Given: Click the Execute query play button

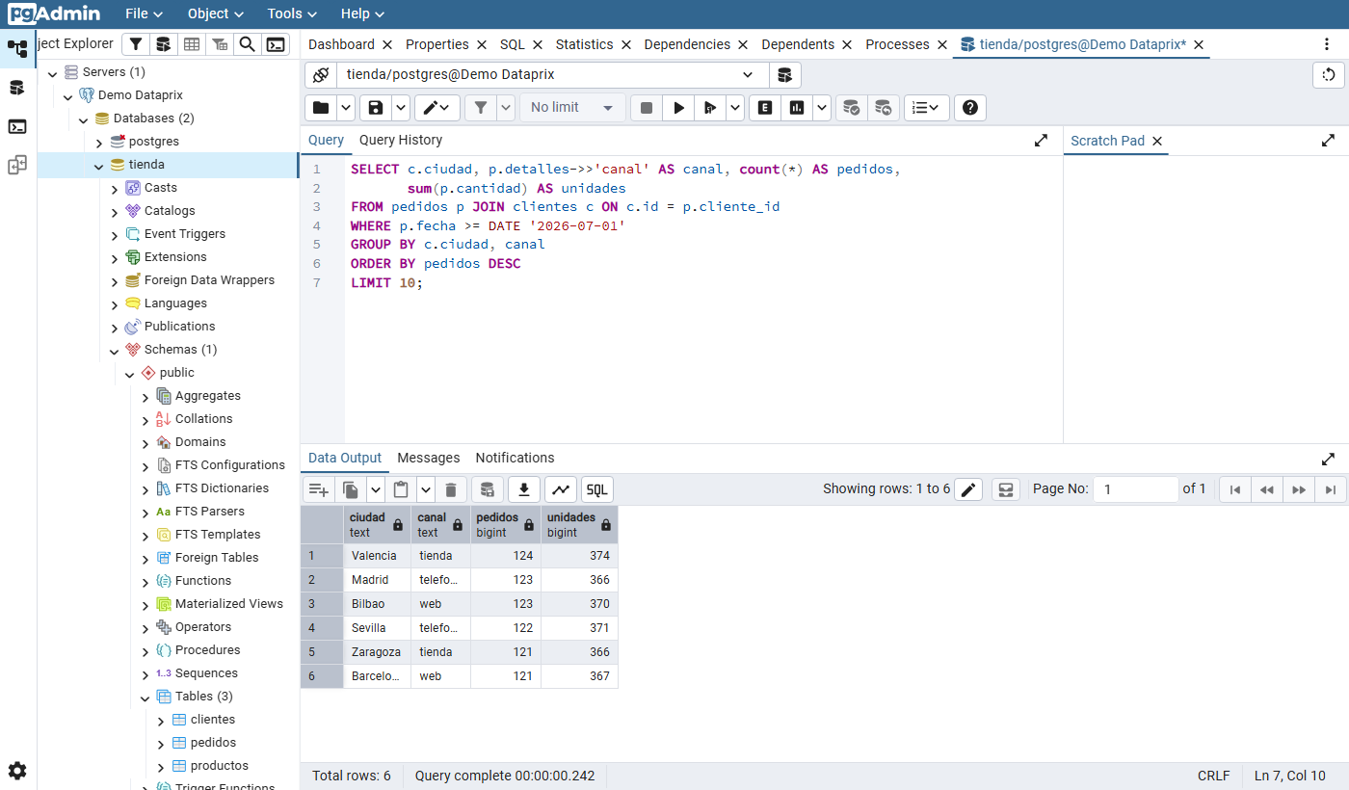Looking at the screenshot, I should [x=678, y=108].
